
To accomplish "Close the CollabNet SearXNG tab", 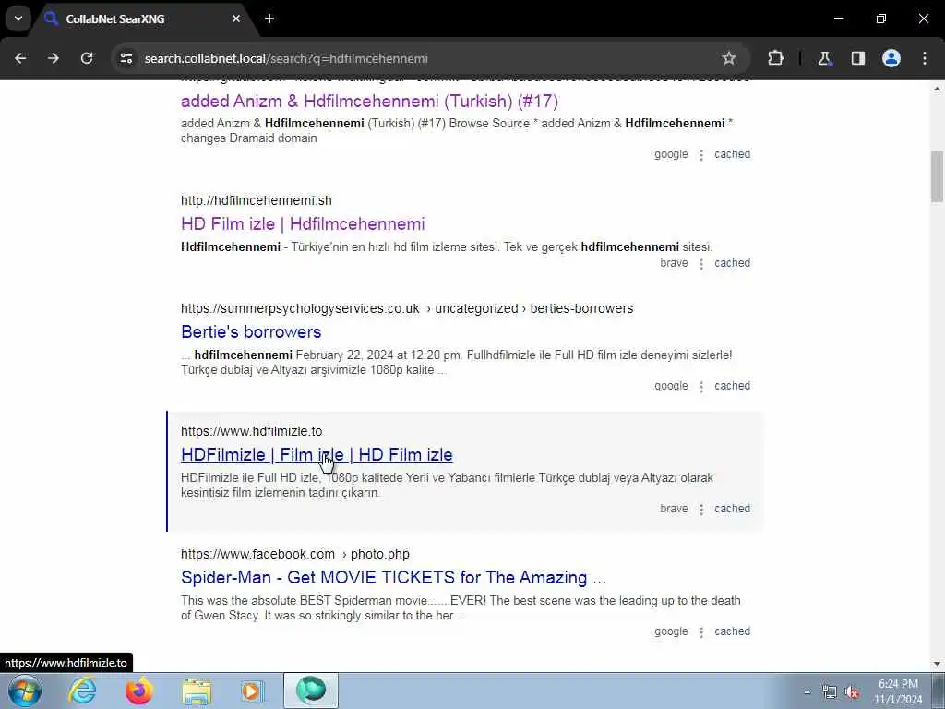I will (236, 18).
